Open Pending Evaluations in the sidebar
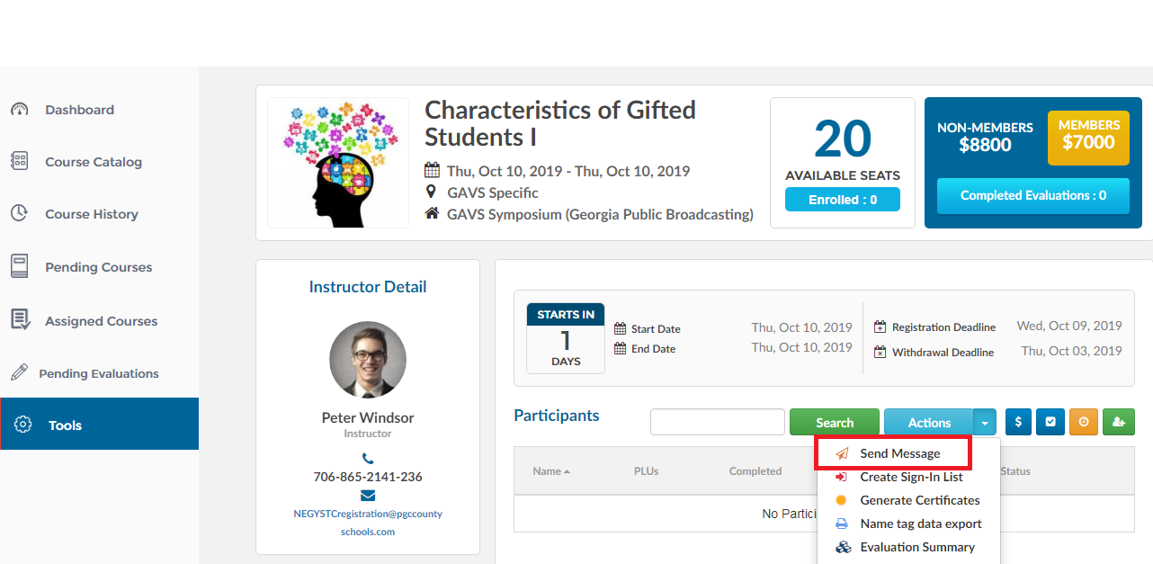The width and height of the screenshot is (1153, 564). tap(98, 373)
